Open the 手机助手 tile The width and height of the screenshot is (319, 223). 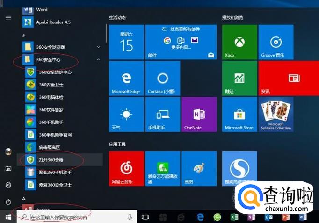(x=163, y=115)
